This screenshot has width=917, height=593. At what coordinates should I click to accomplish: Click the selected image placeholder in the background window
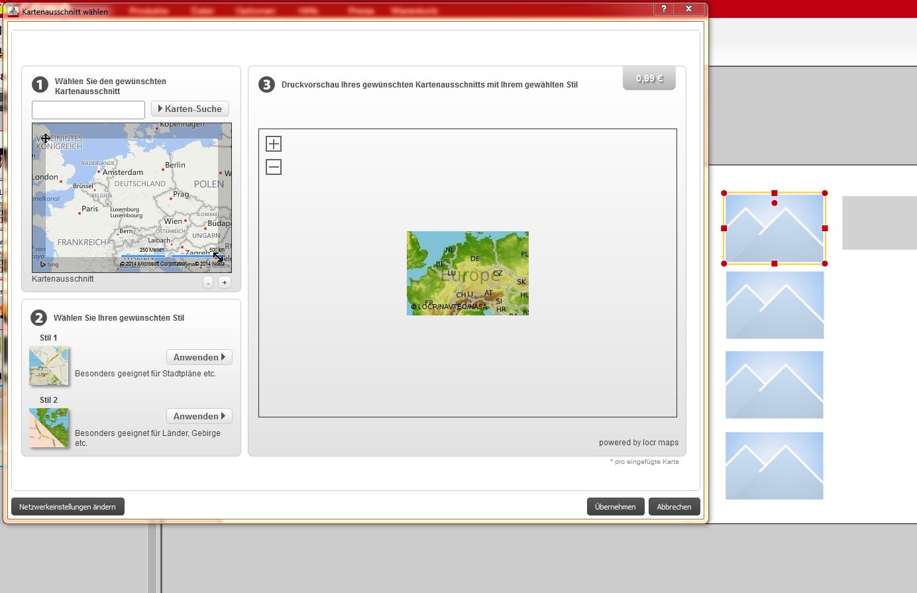775,229
